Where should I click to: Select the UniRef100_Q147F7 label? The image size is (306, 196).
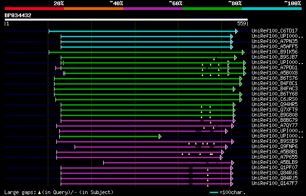tap(274, 183)
